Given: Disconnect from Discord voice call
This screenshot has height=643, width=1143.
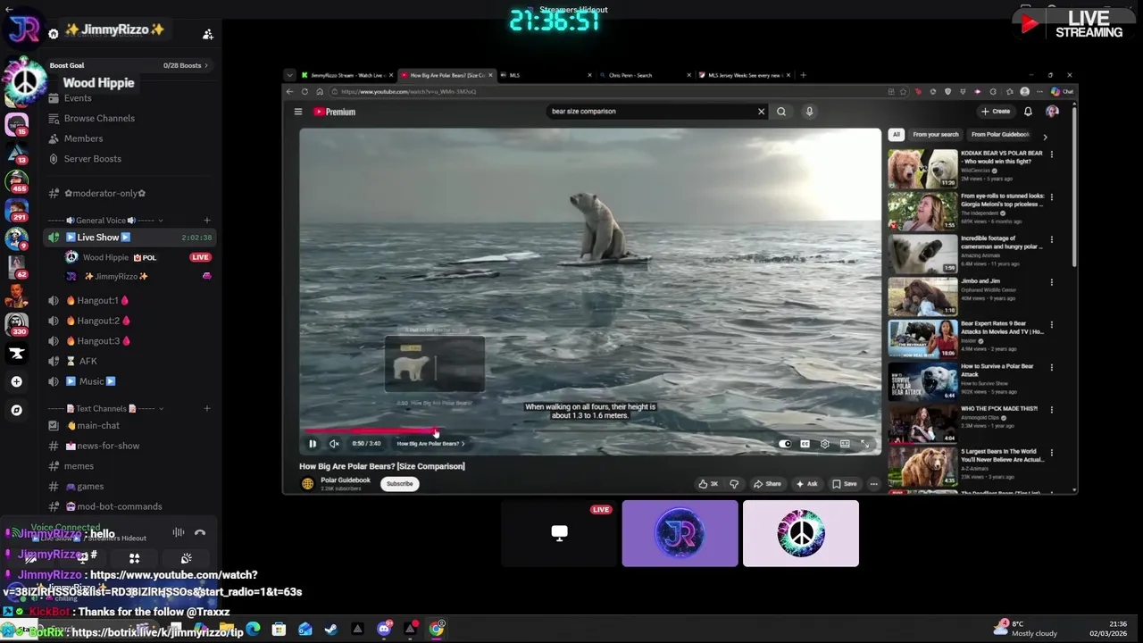Looking at the screenshot, I should (200, 533).
